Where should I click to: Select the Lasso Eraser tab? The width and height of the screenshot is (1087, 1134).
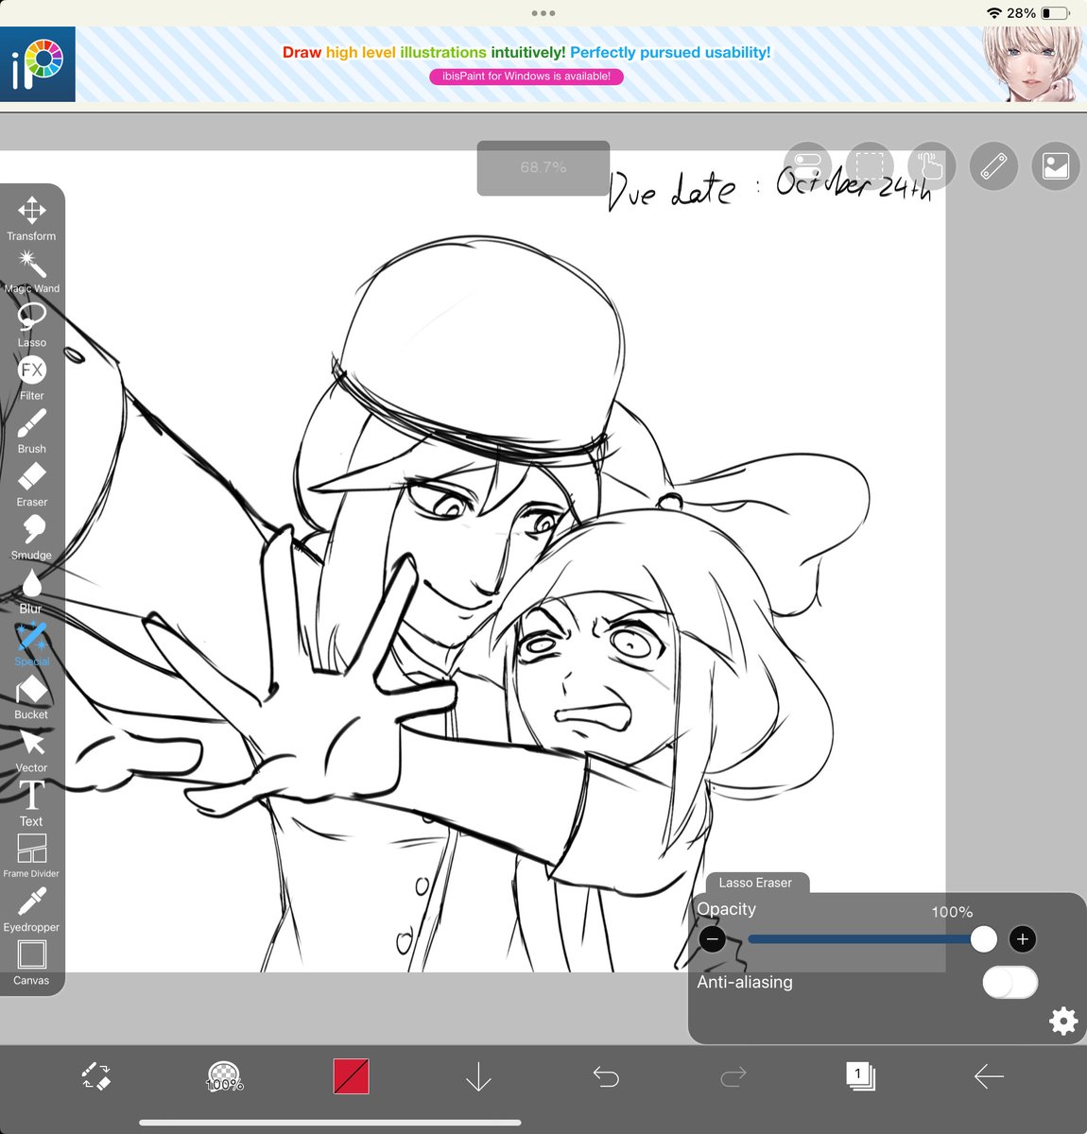click(755, 883)
